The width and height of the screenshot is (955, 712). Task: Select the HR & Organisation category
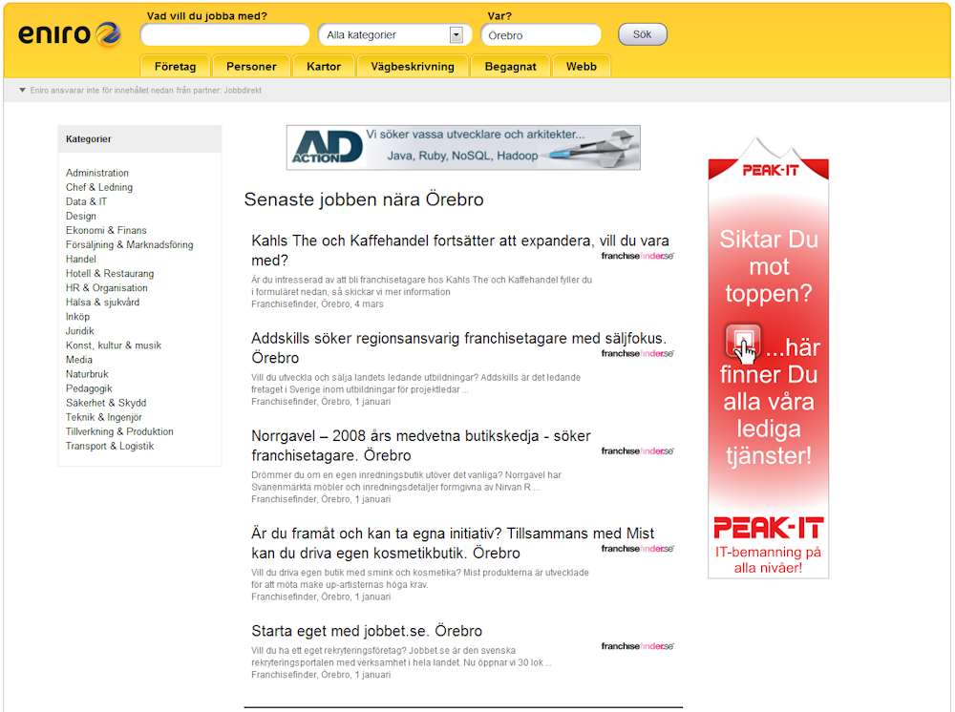pos(107,287)
